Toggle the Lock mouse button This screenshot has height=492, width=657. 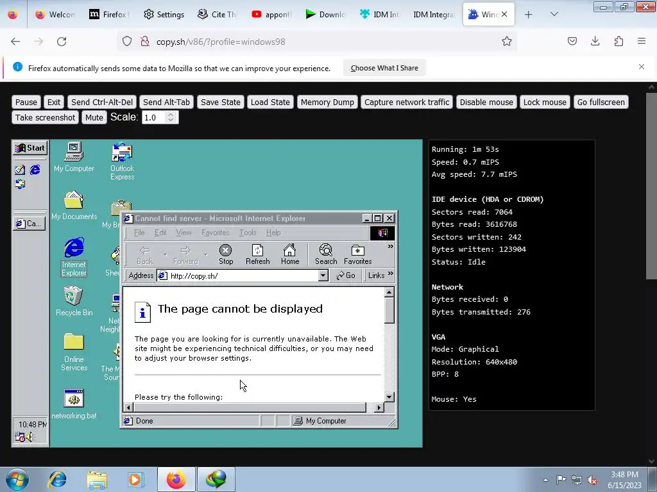(545, 102)
